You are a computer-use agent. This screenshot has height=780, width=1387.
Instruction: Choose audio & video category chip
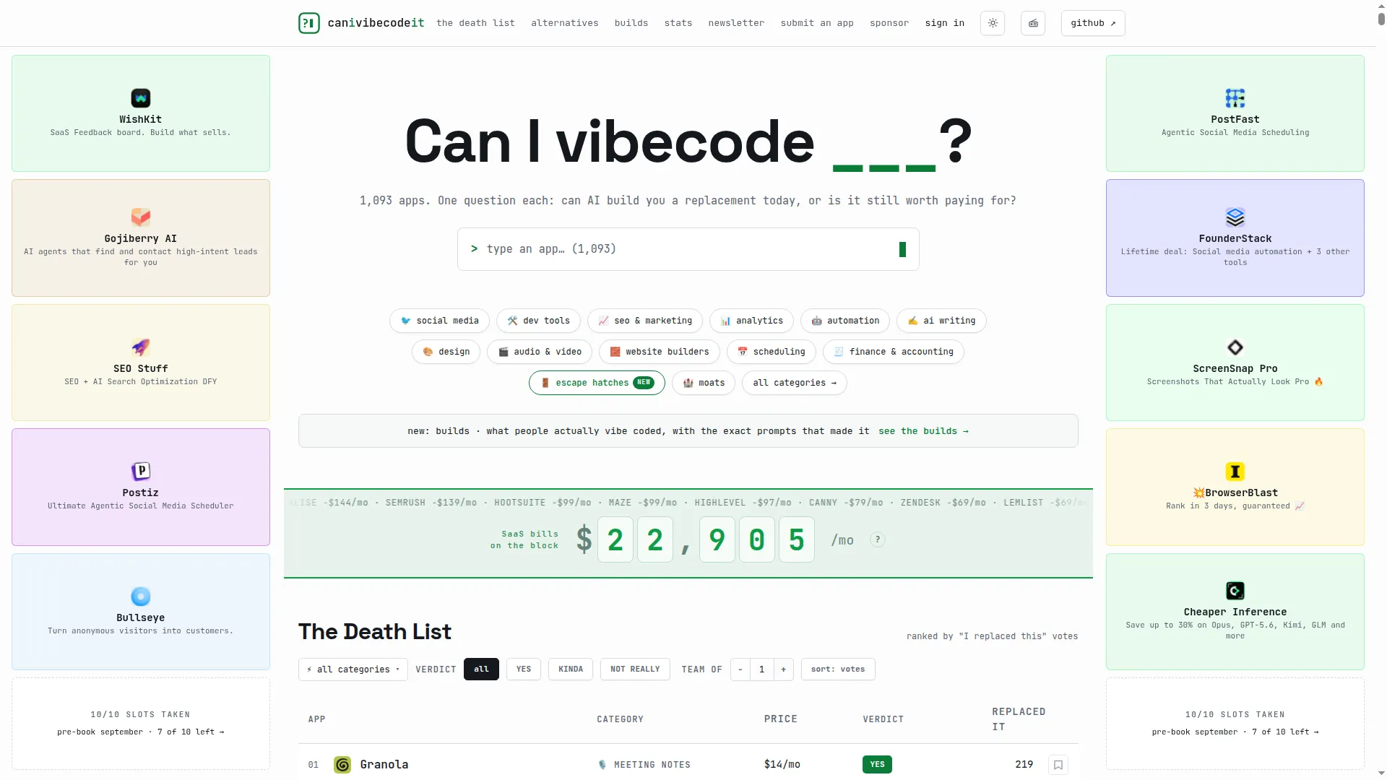point(540,352)
